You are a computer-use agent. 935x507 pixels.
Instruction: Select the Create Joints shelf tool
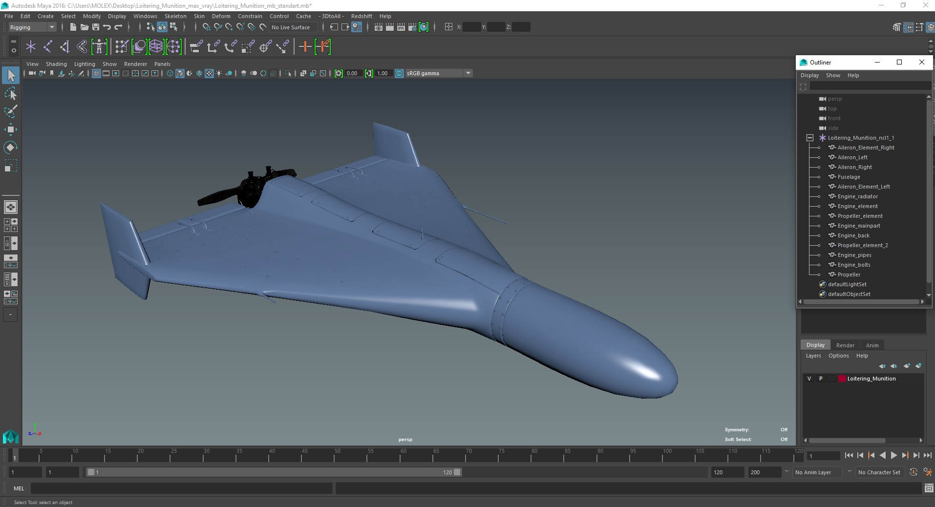(48, 47)
